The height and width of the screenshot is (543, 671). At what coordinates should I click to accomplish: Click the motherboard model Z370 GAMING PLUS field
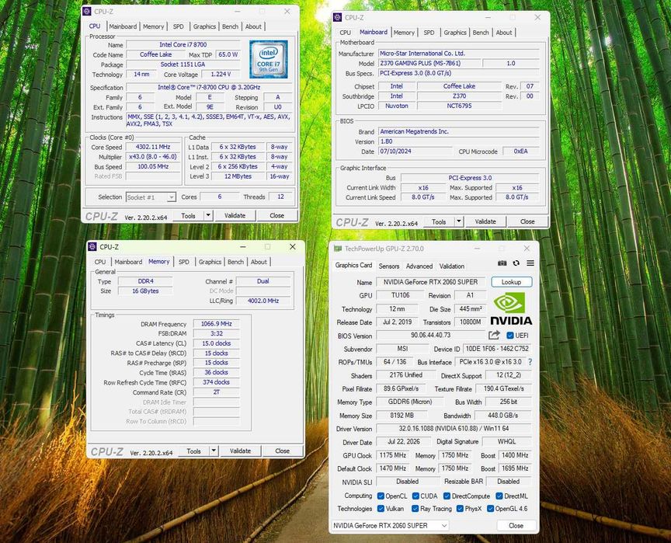429,64
